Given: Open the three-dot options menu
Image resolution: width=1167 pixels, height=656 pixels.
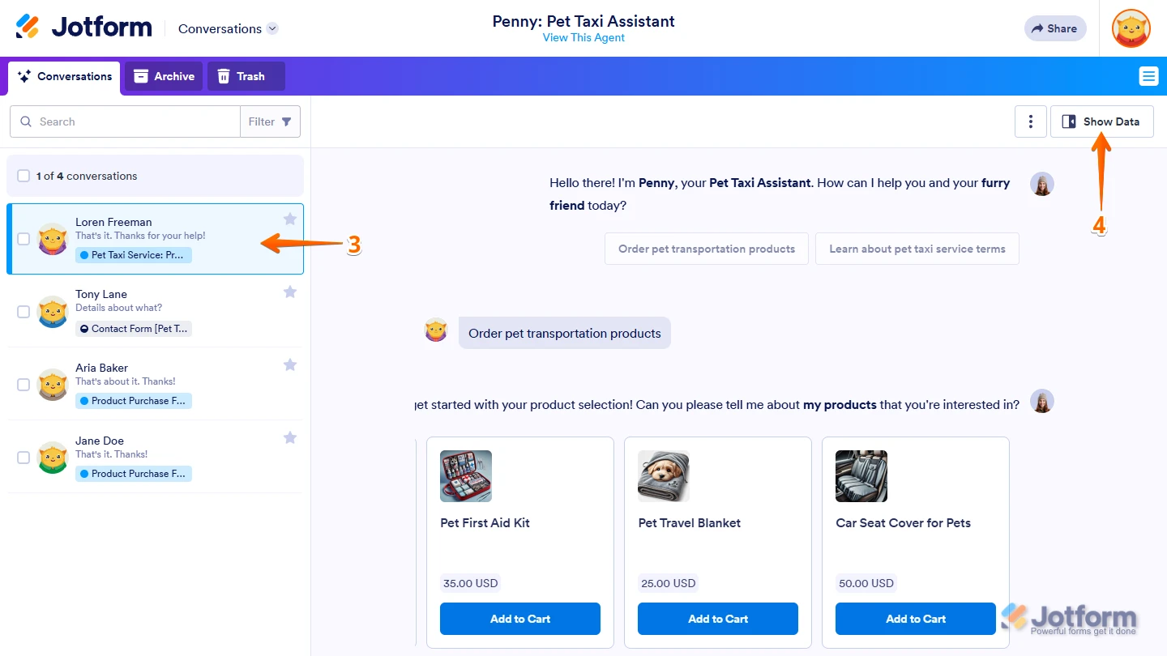Looking at the screenshot, I should coord(1030,121).
